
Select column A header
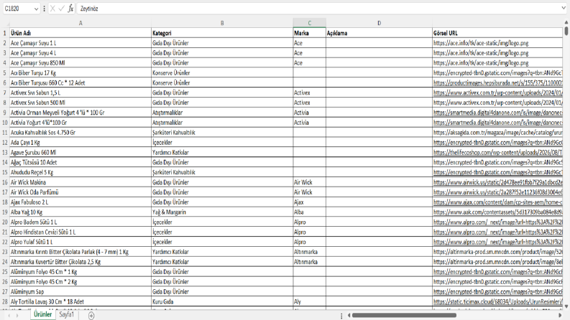click(x=81, y=23)
